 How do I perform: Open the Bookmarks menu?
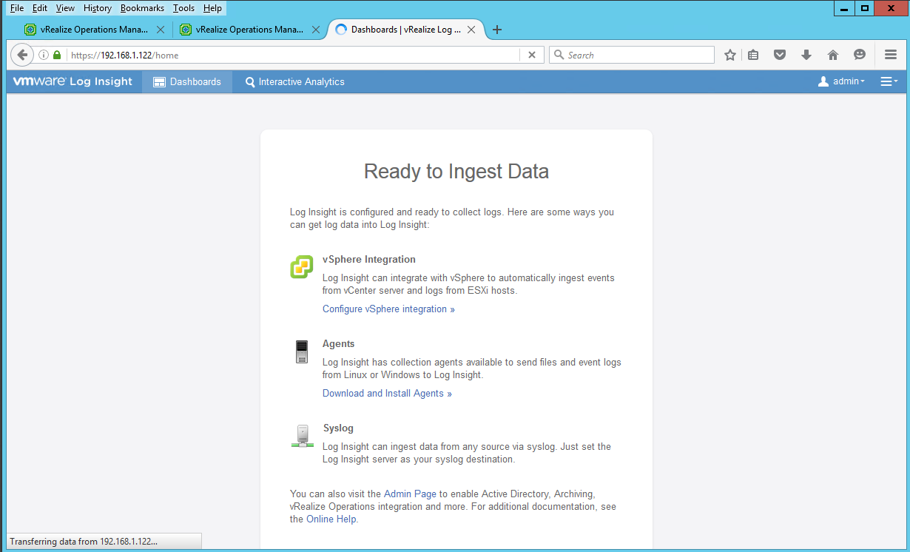point(142,8)
